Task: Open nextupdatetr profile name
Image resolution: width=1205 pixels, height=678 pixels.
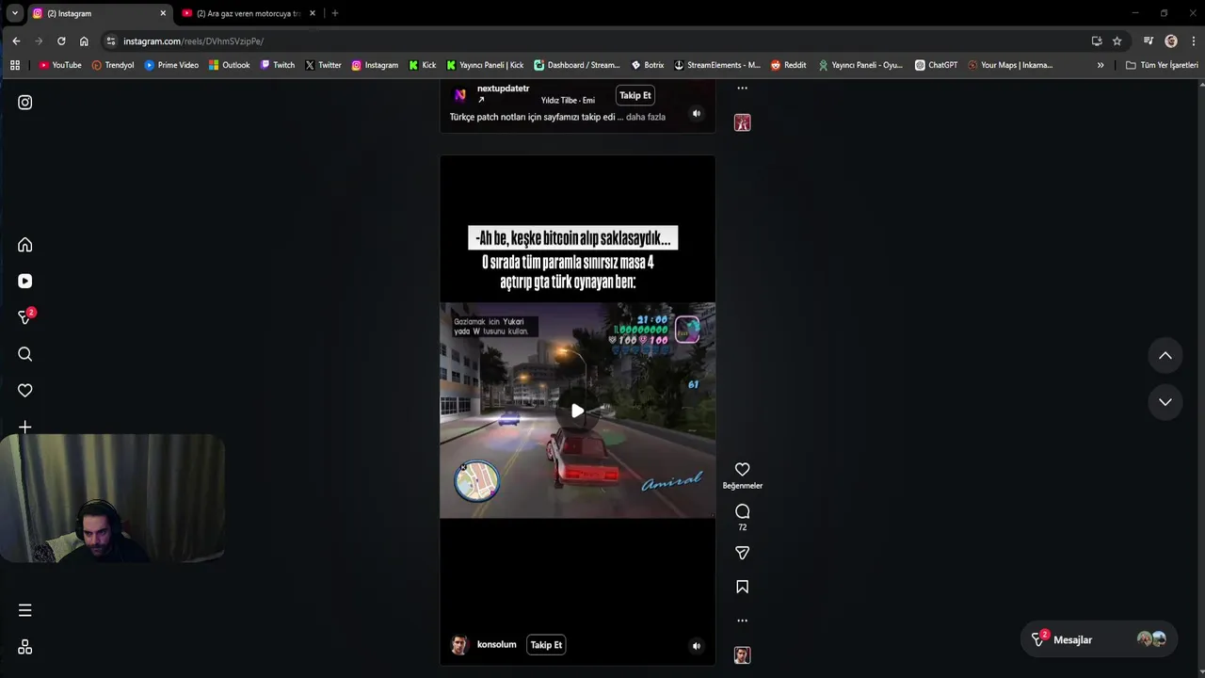Action: click(x=503, y=89)
